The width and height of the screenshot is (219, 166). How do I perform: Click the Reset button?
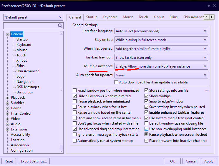pos(9,161)
